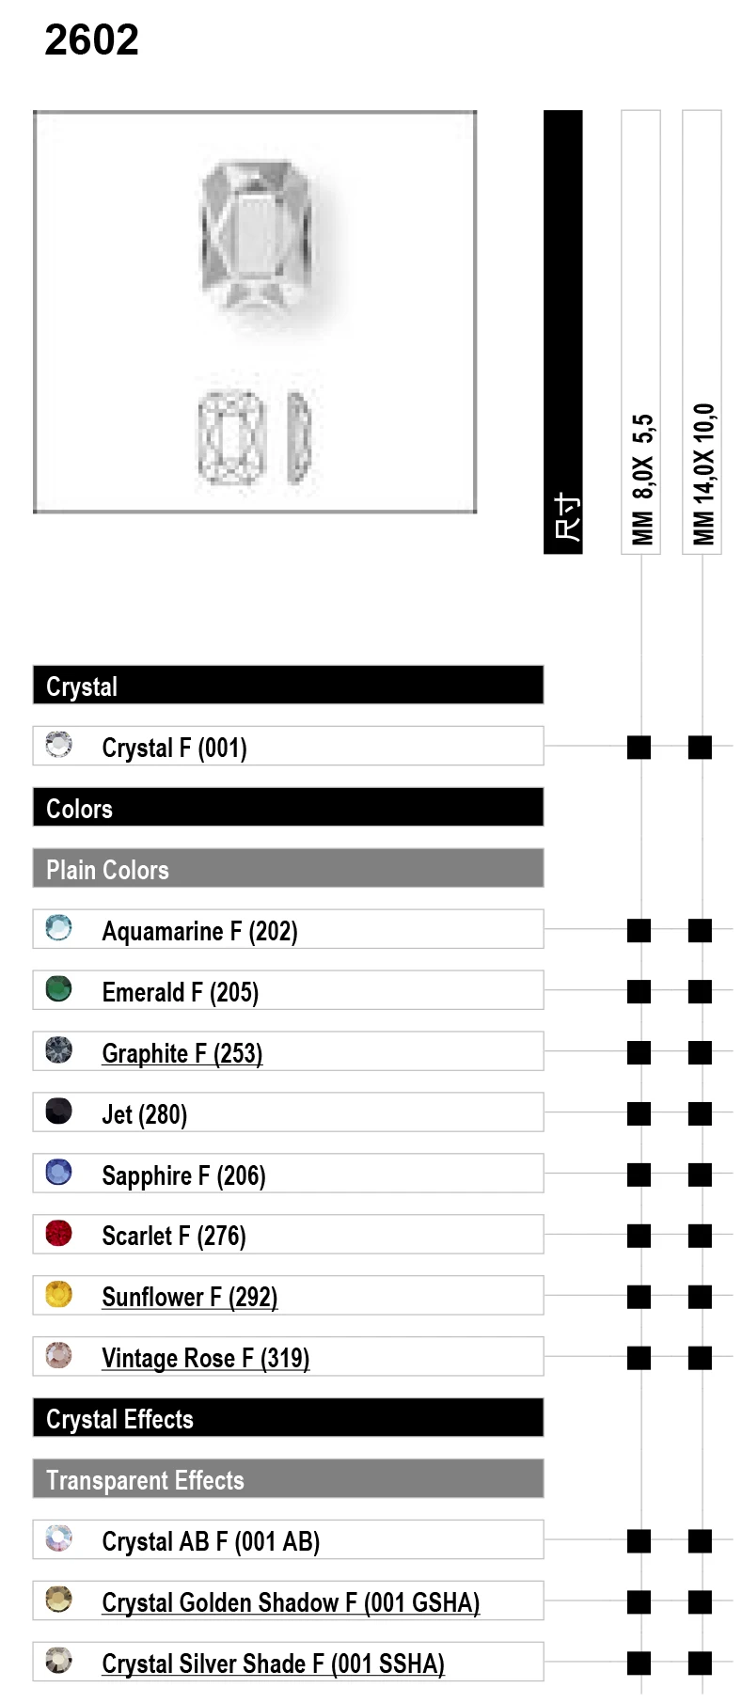Select the MM 8,0X 5,5 size column header
Image resolution: width=742 pixels, height=1703 pixels.
pyautogui.click(x=641, y=332)
